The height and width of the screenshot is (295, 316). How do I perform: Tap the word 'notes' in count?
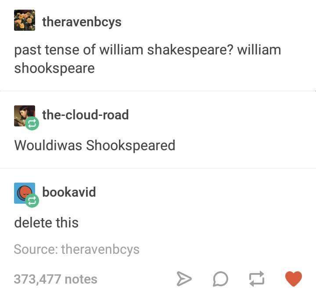pyautogui.click(x=81, y=279)
